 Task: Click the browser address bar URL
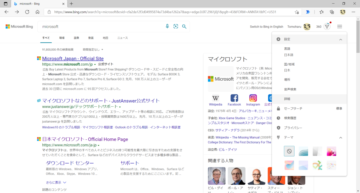[165, 12]
